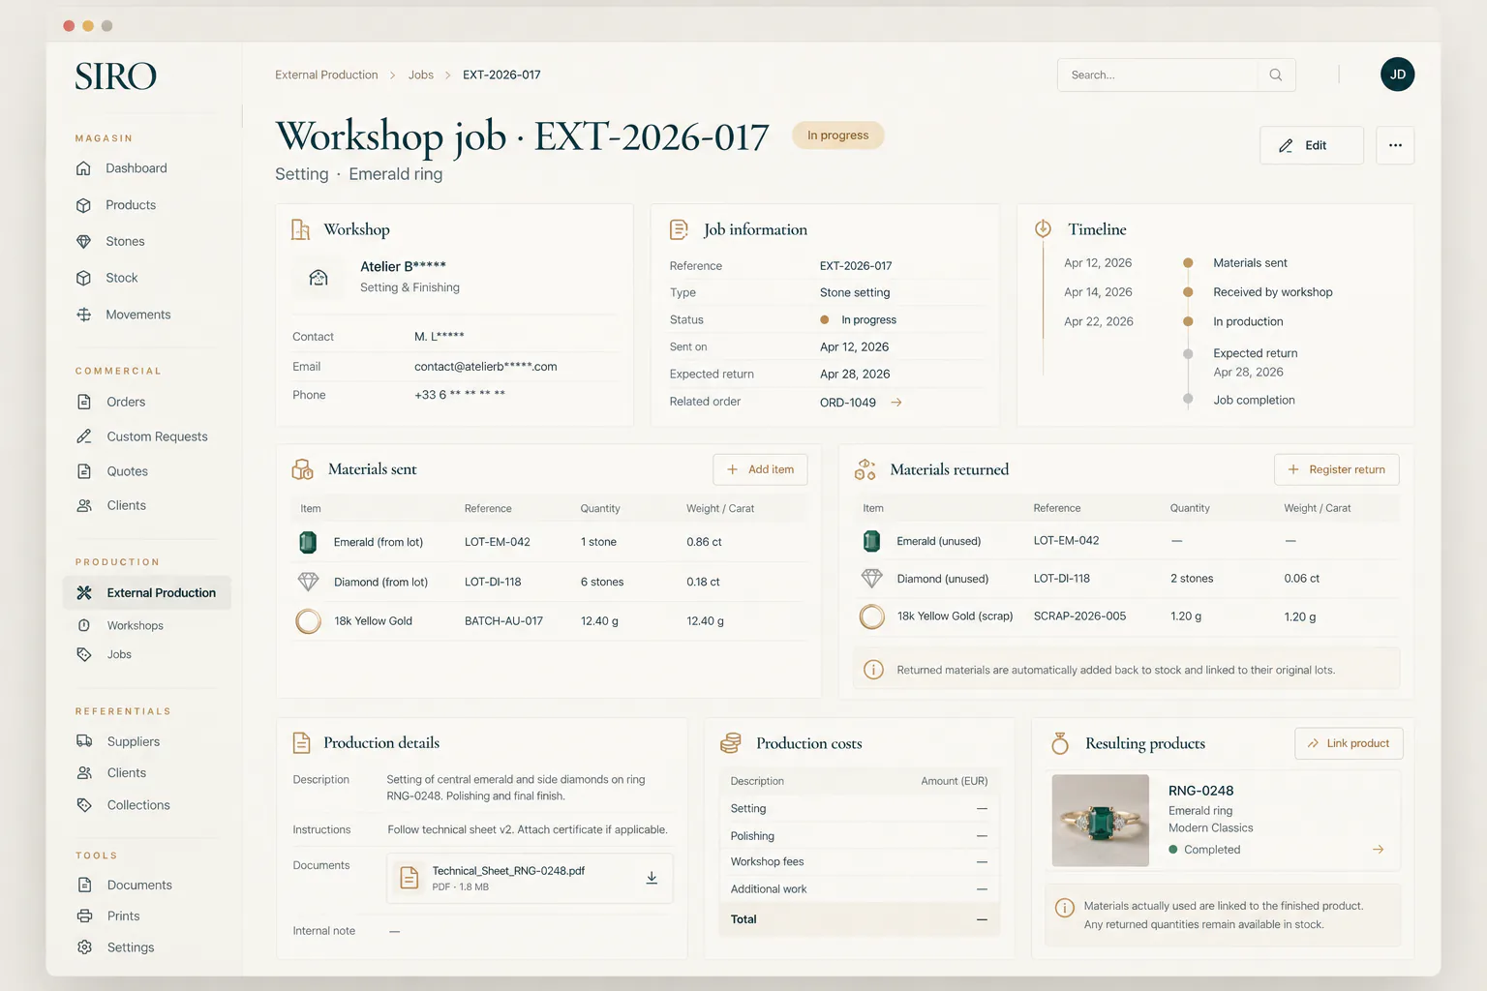Viewport: 1487px width, 991px height.
Task: Click the Link product button
Action: [1349, 743]
